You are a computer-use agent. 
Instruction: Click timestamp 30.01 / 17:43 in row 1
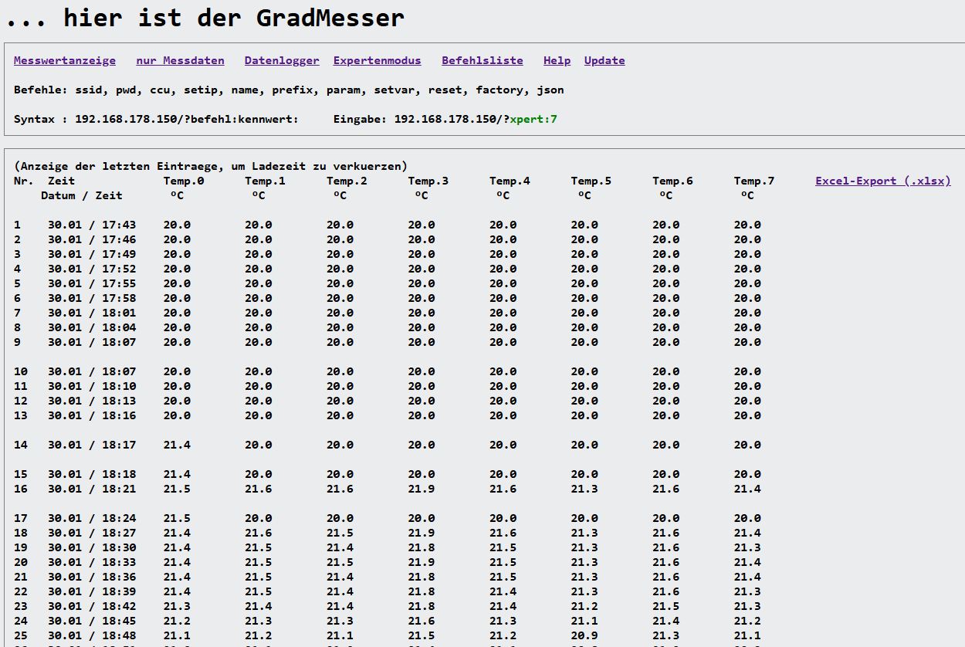click(x=92, y=225)
